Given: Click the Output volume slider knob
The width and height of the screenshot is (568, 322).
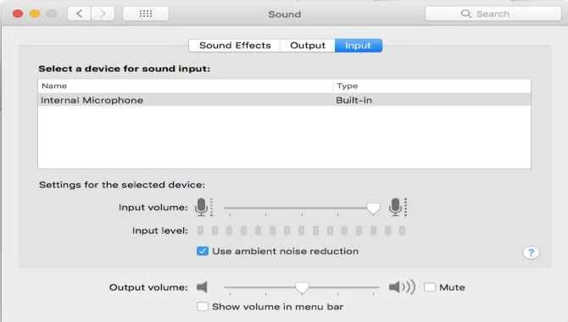Looking at the screenshot, I should 302,288.
